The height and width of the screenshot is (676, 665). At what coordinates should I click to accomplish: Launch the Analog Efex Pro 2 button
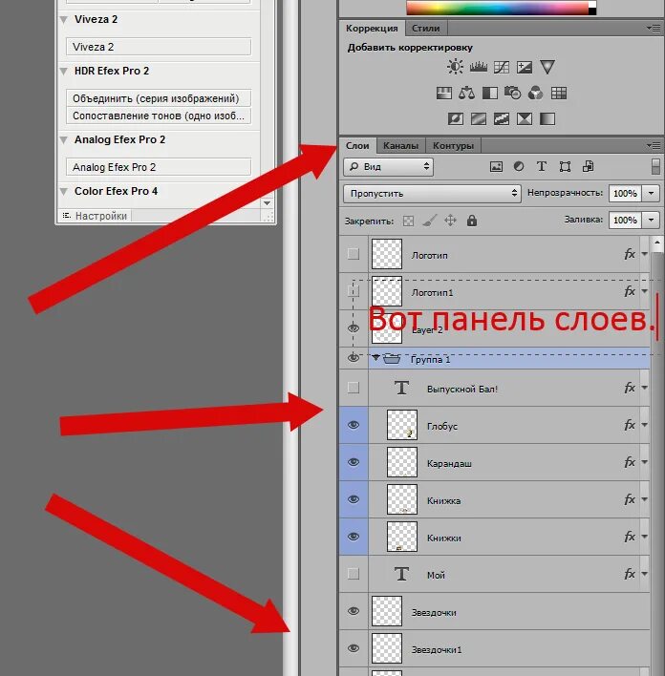(x=159, y=167)
